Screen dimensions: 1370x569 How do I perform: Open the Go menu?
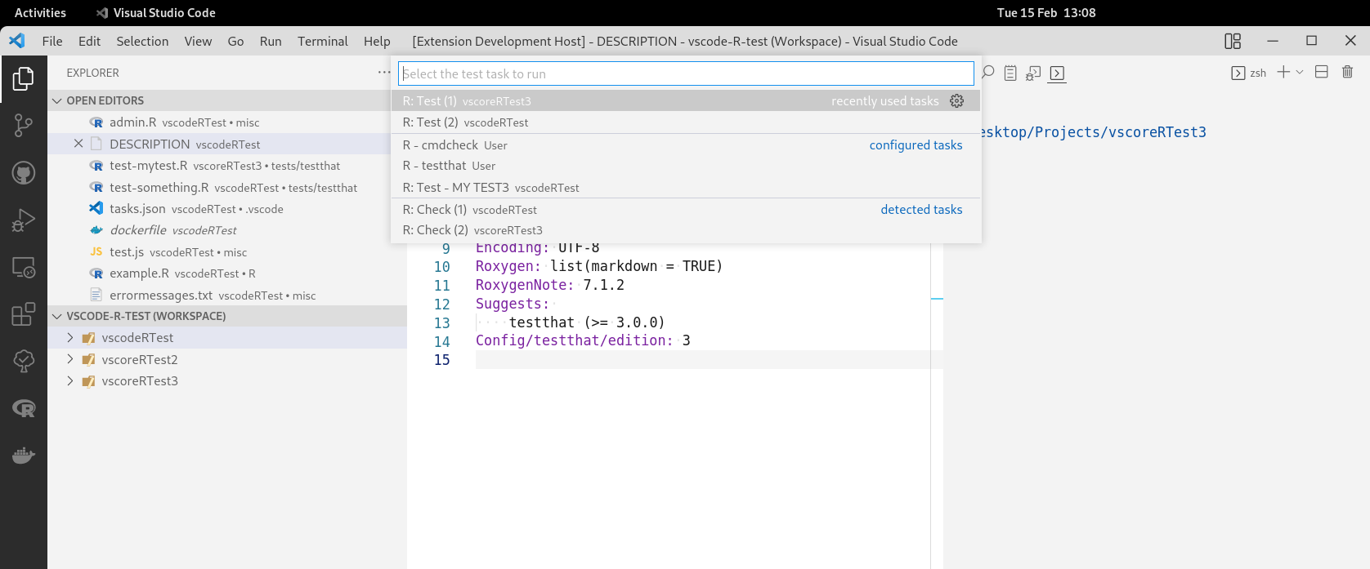tap(235, 41)
